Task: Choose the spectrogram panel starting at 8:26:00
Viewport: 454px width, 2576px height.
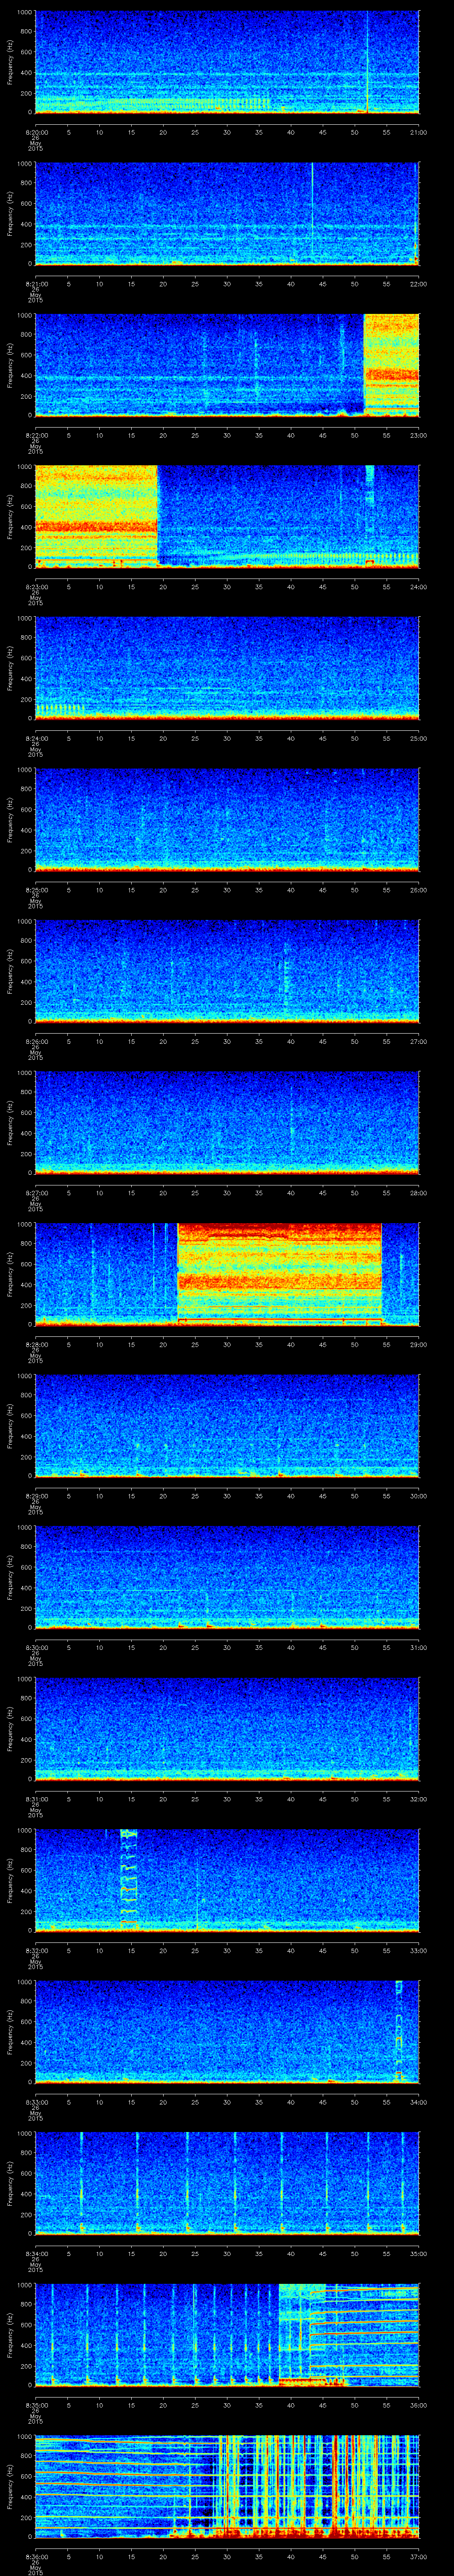Action: click(x=227, y=971)
